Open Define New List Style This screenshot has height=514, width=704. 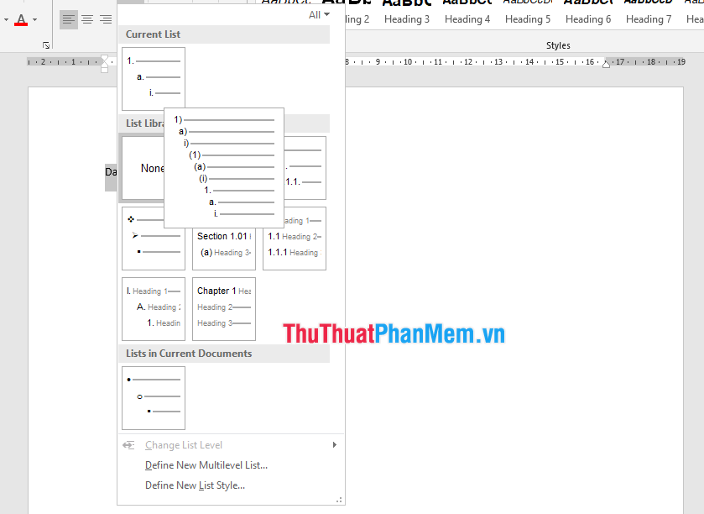195,485
